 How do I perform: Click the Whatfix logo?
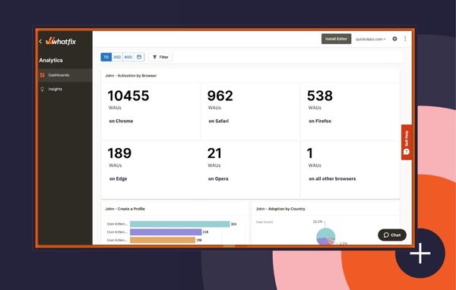click(61, 41)
